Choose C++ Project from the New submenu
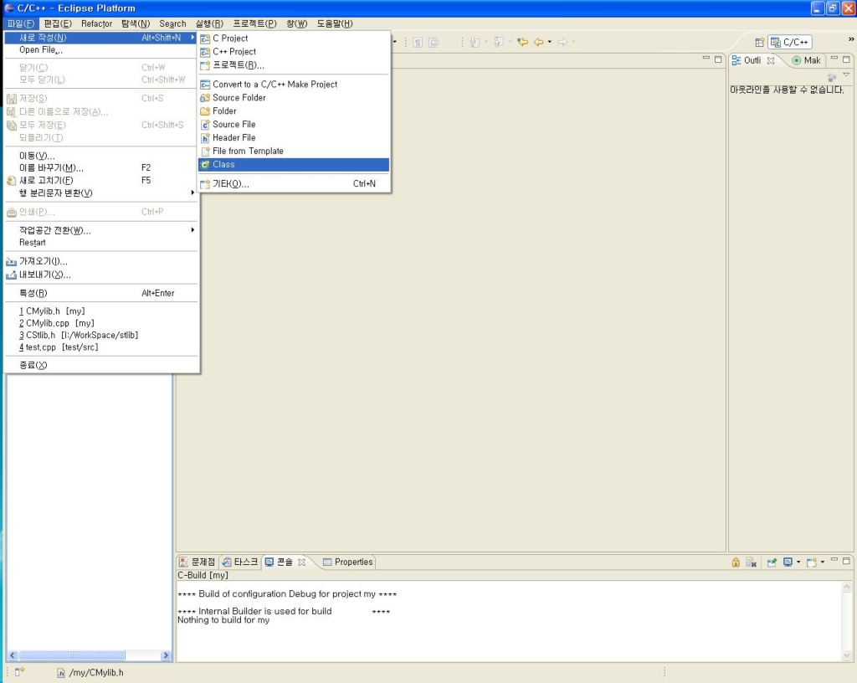Image resolution: width=857 pixels, height=683 pixels. 294,51
